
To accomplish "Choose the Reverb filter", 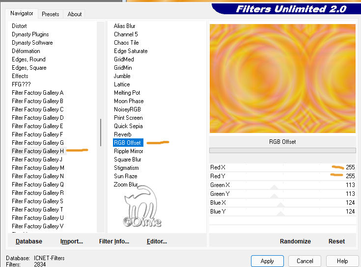I will (122, 134).
